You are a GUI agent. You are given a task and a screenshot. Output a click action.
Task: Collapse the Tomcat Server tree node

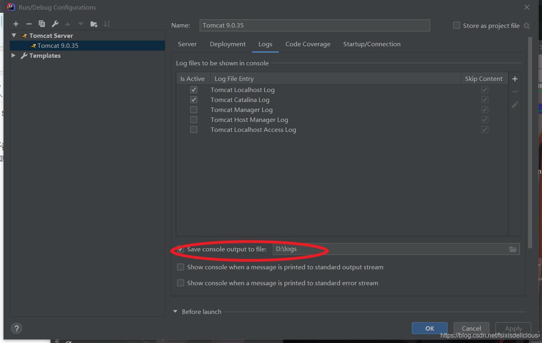pyautogui.click(x=14, y=35)
